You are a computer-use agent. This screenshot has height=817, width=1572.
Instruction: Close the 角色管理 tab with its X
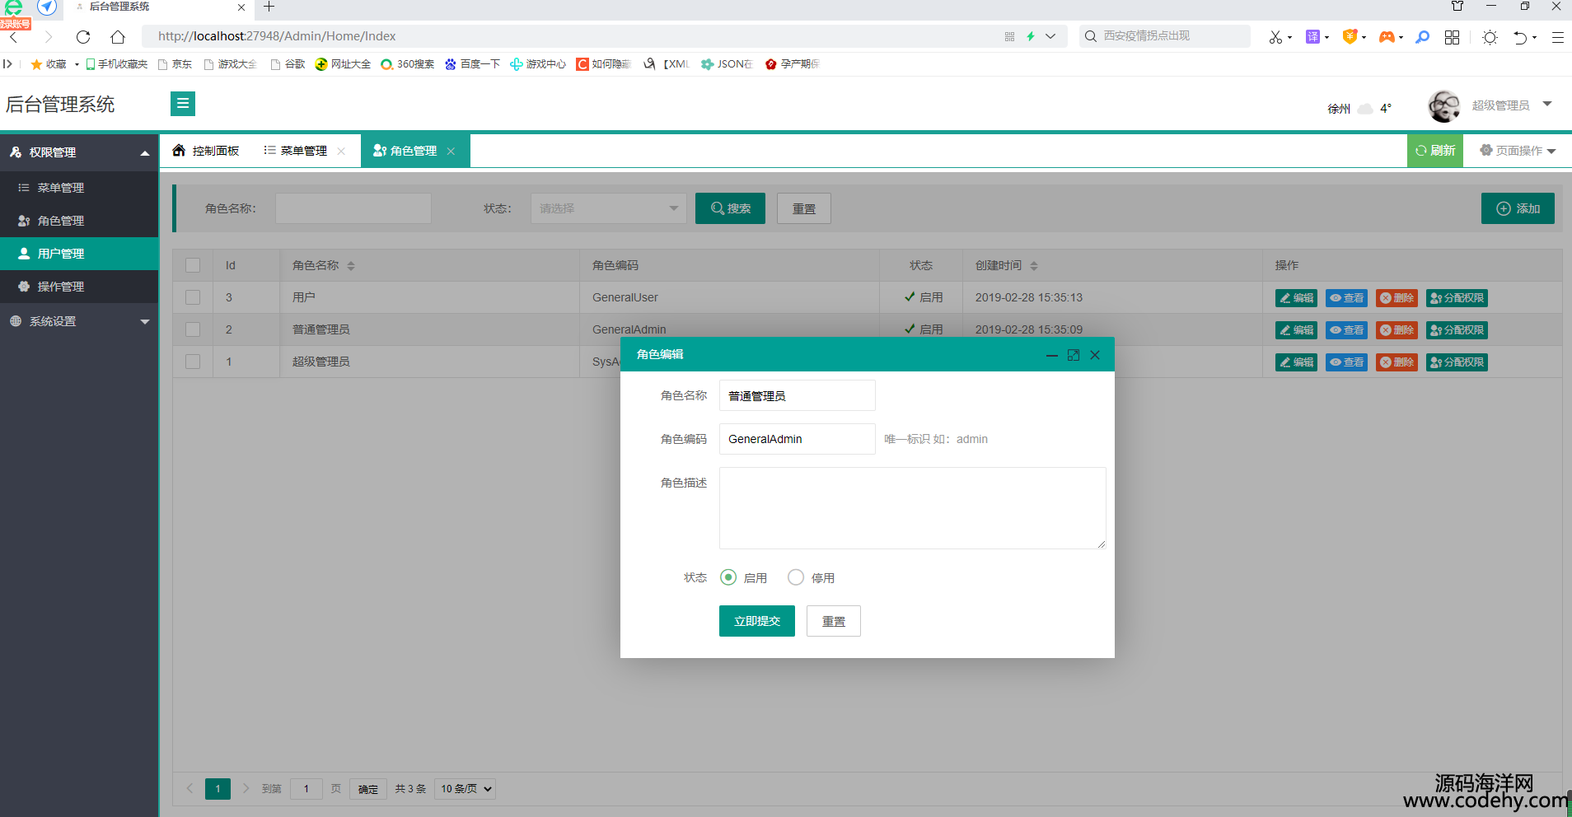coord(451,151)
